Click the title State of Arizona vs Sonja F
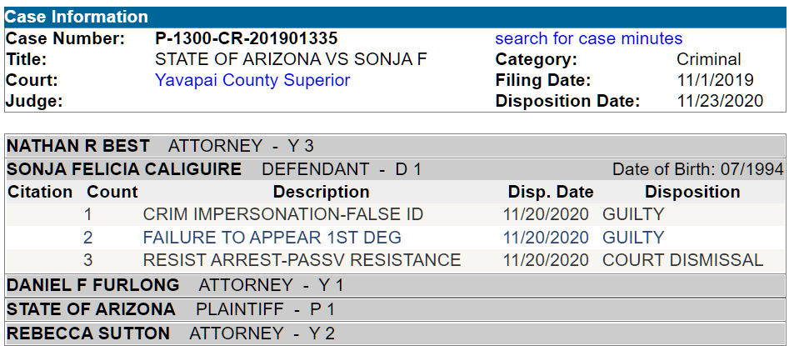This screenshot has width=789, height=346. [x=291, y=59]
